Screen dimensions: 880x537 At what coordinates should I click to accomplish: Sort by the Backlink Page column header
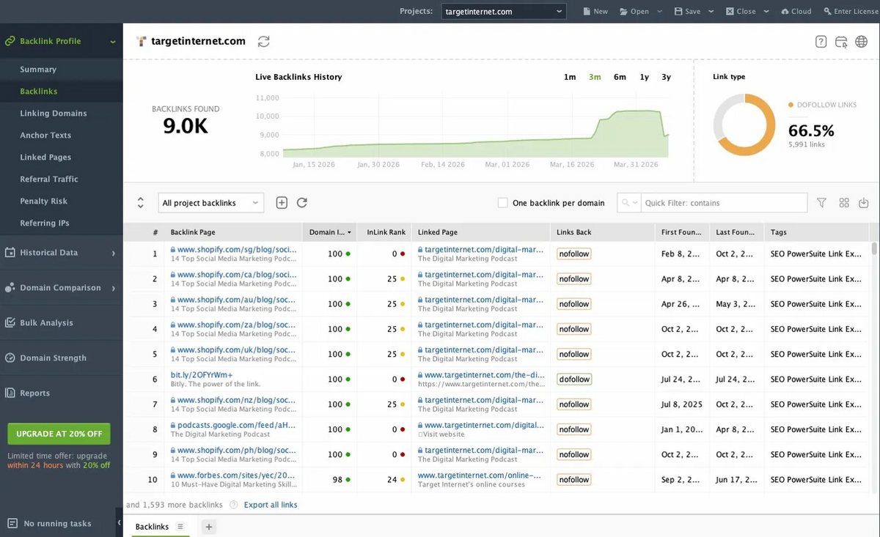point(232,232)
